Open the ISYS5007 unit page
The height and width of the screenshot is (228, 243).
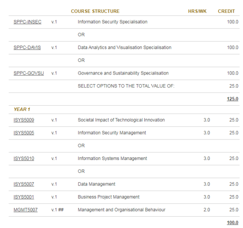tap(24, 184)
